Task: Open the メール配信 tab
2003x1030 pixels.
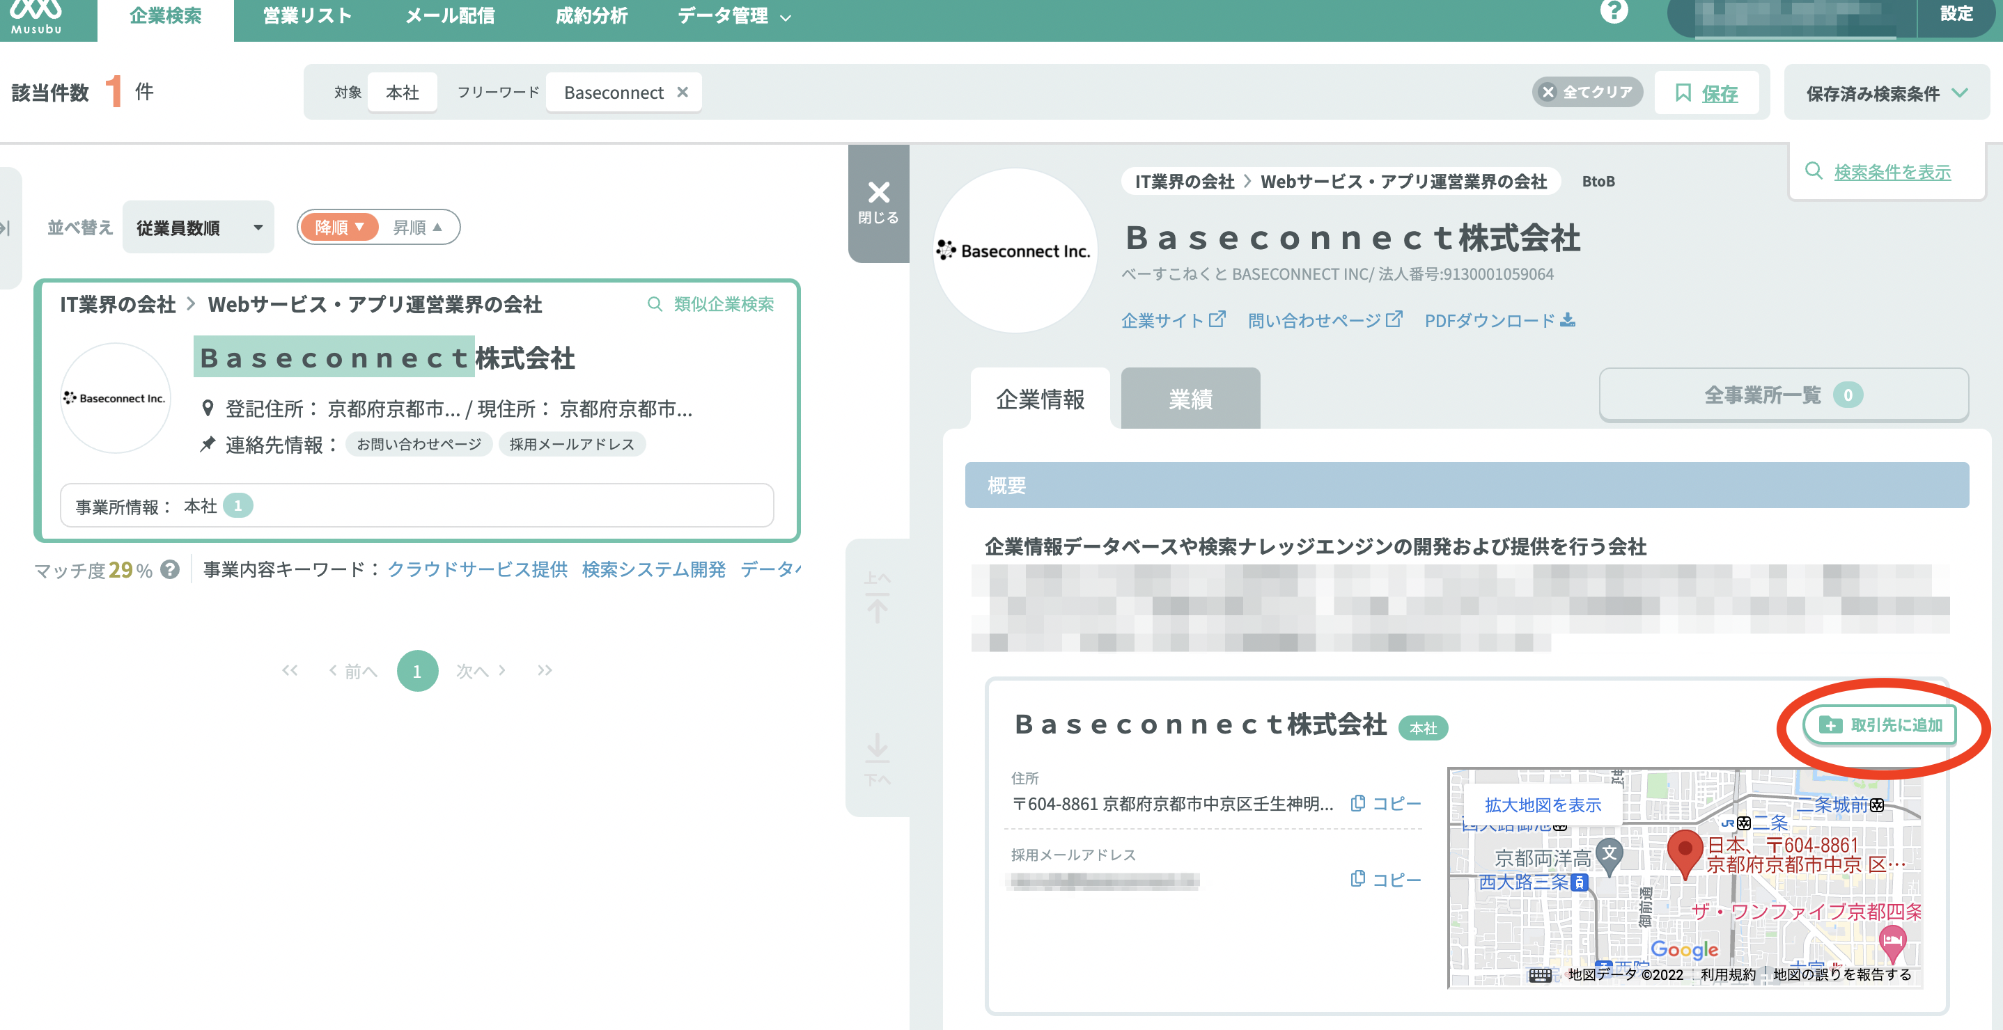Action: coord(450,16)
